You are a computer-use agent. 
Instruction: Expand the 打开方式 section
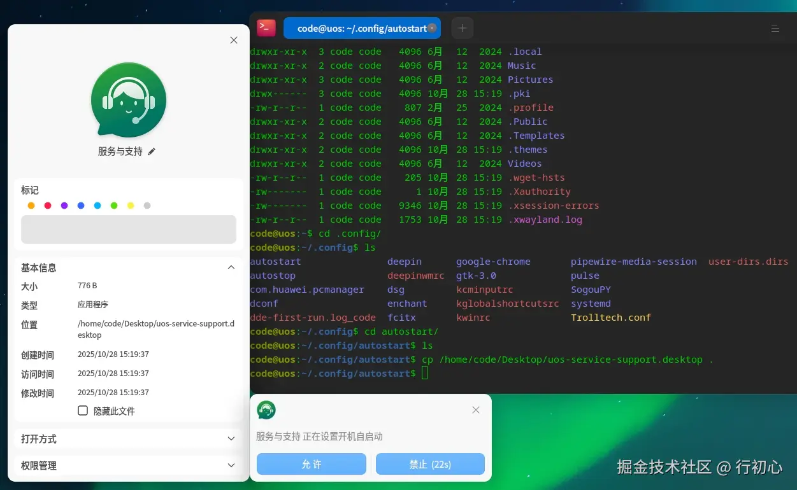[x=231, y=438]
